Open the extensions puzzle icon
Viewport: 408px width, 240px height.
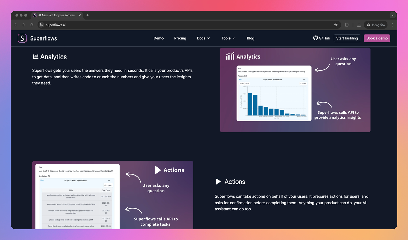coord(347,25)
